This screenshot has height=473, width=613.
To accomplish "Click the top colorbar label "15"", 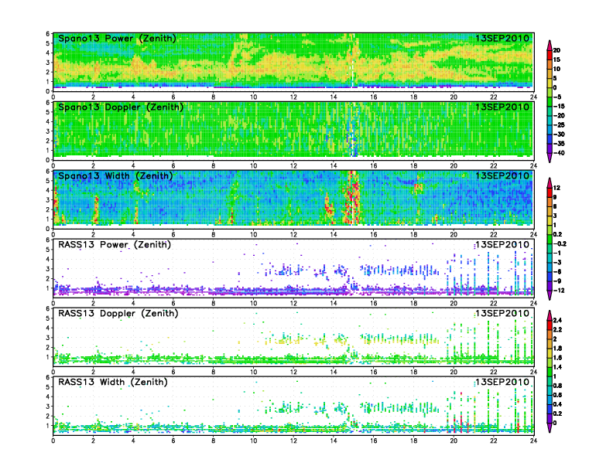I will pyautogui.click(x=556, y=60).
